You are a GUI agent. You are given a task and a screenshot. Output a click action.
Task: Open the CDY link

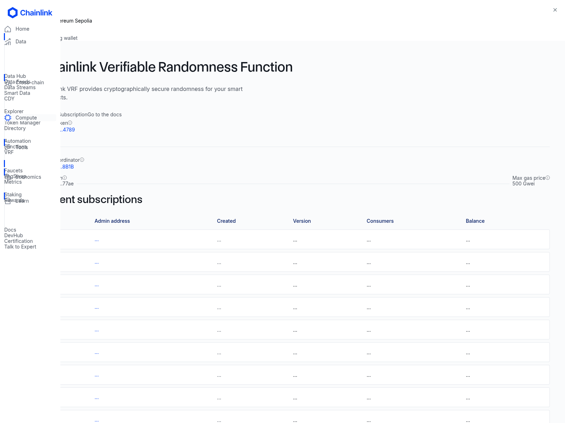tap(9, 99)
